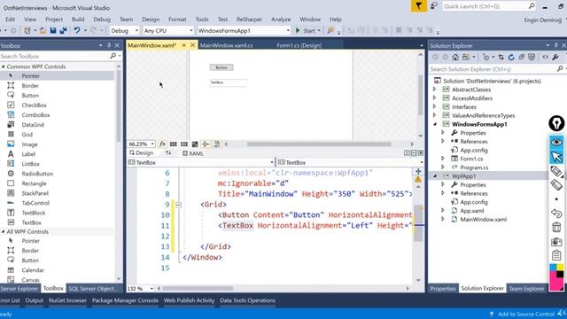Click the overlay camera screenshot icon
567x319 pixels.
[556, 242]
